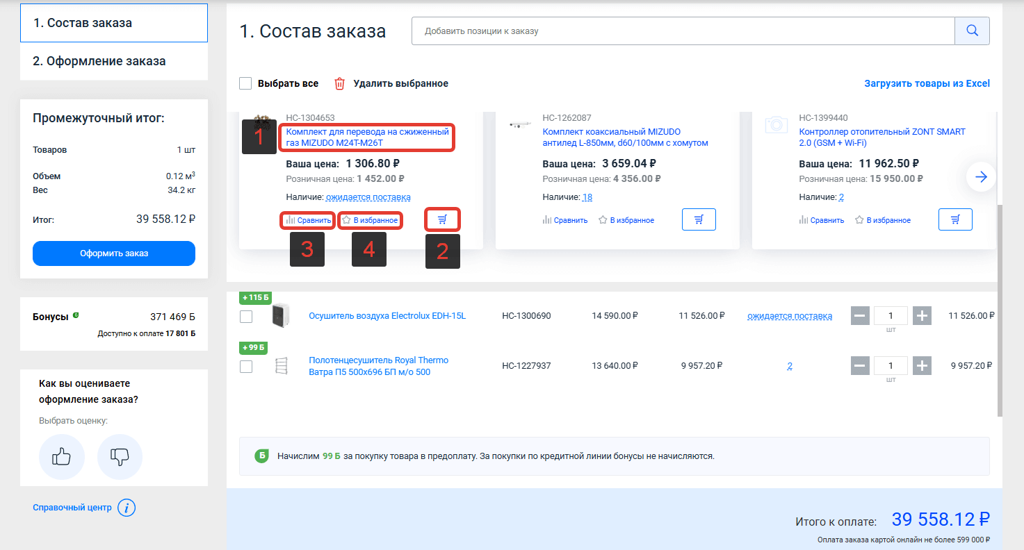Compare the ZONT SMART controller
This screenshot has height=550, width=1024.
click(822, 220)
